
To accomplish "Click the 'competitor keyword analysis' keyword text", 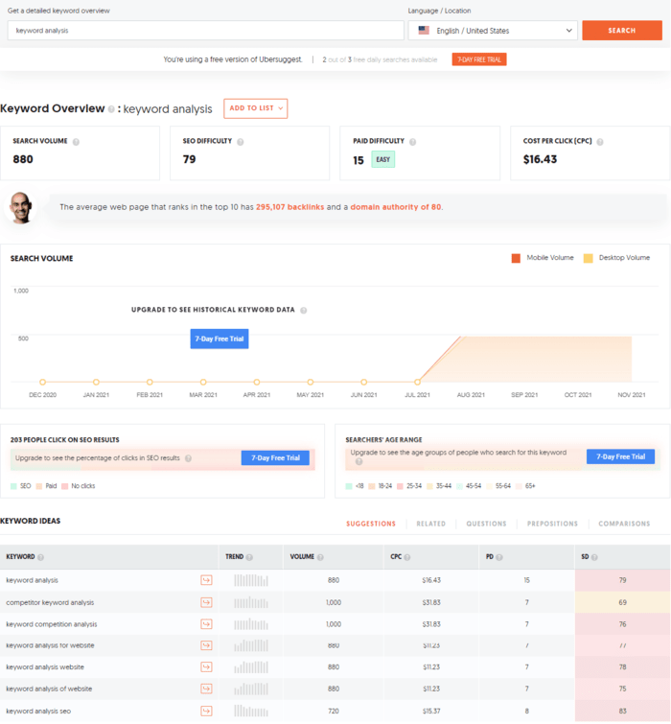I will [50, 602].
